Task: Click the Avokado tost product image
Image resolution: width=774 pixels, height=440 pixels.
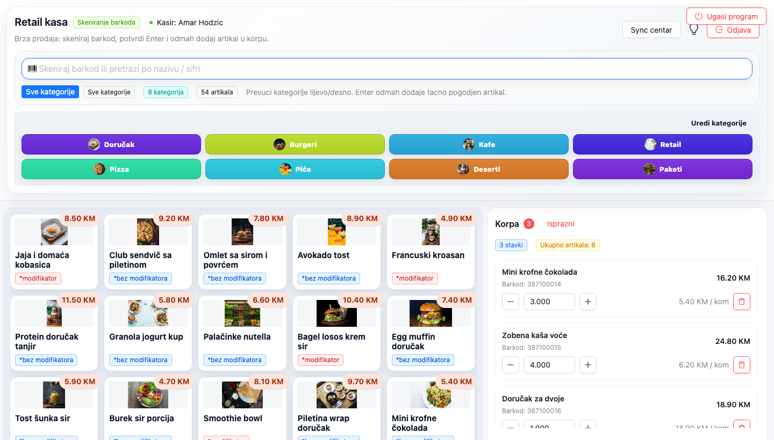Action: (336, 232)
